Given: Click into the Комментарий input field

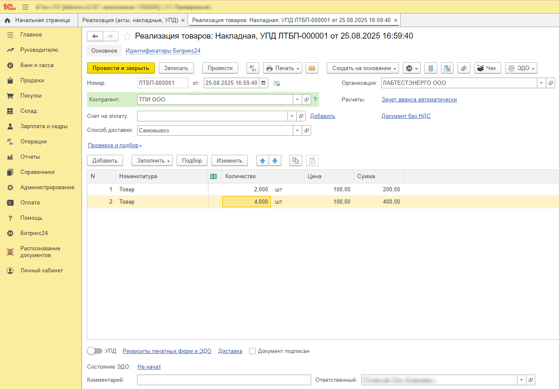Looking at the screenshot, I should tap(224, 380).
